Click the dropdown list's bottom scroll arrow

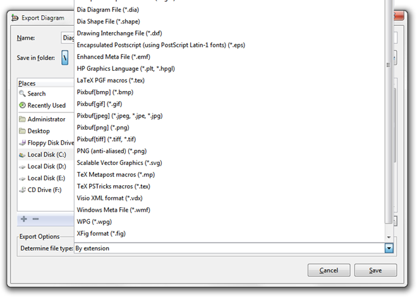click(389, 237)
